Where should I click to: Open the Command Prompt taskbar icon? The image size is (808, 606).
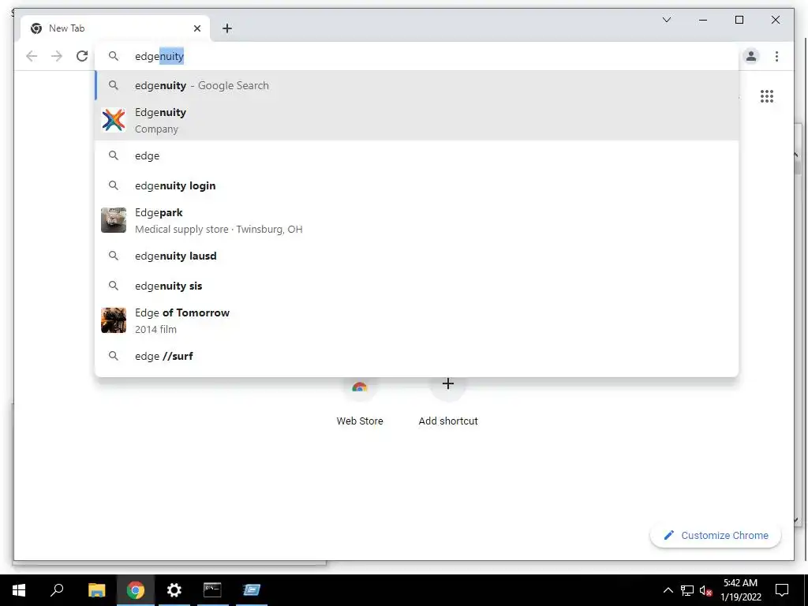[212, 590]
